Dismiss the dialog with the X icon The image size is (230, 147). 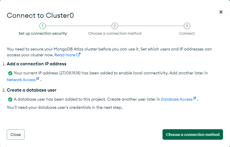221,12
